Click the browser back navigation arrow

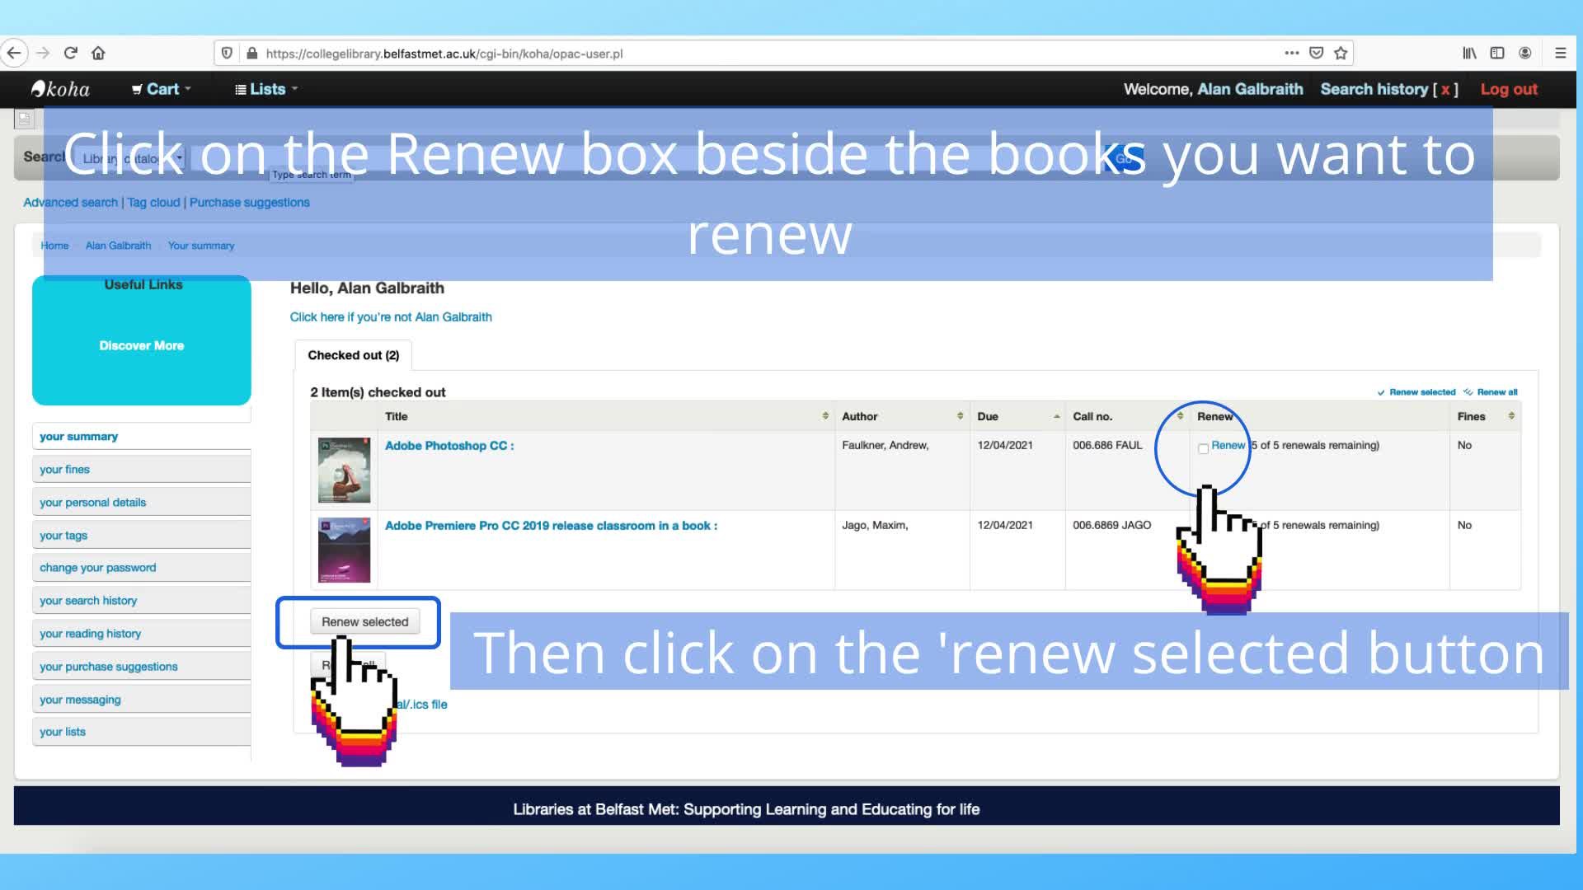click(x=14, y=52)
